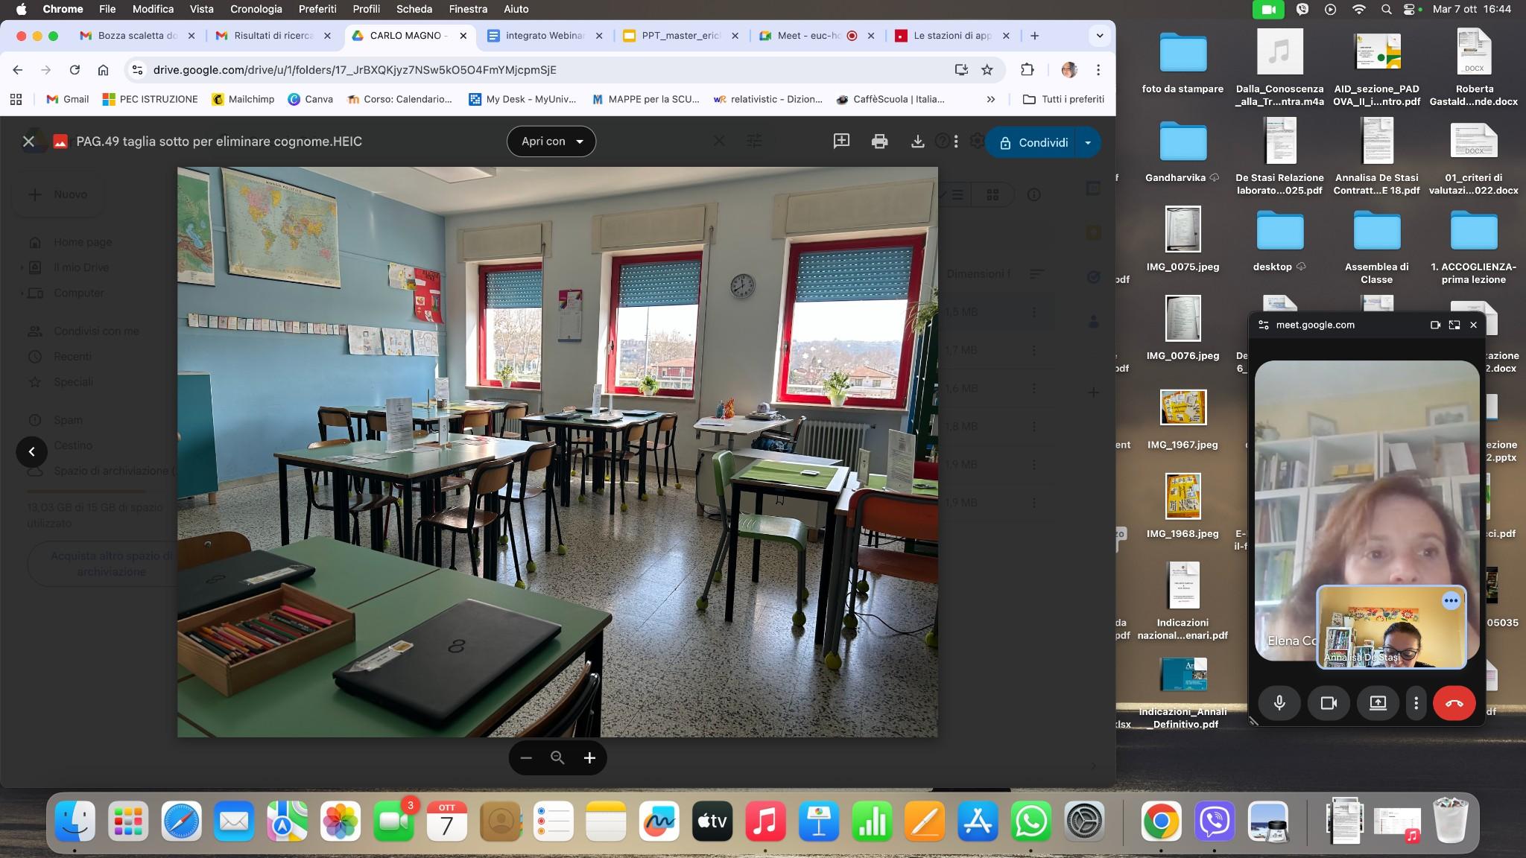Switch to the 'integrato Webinar' tab

coord(545,36)
